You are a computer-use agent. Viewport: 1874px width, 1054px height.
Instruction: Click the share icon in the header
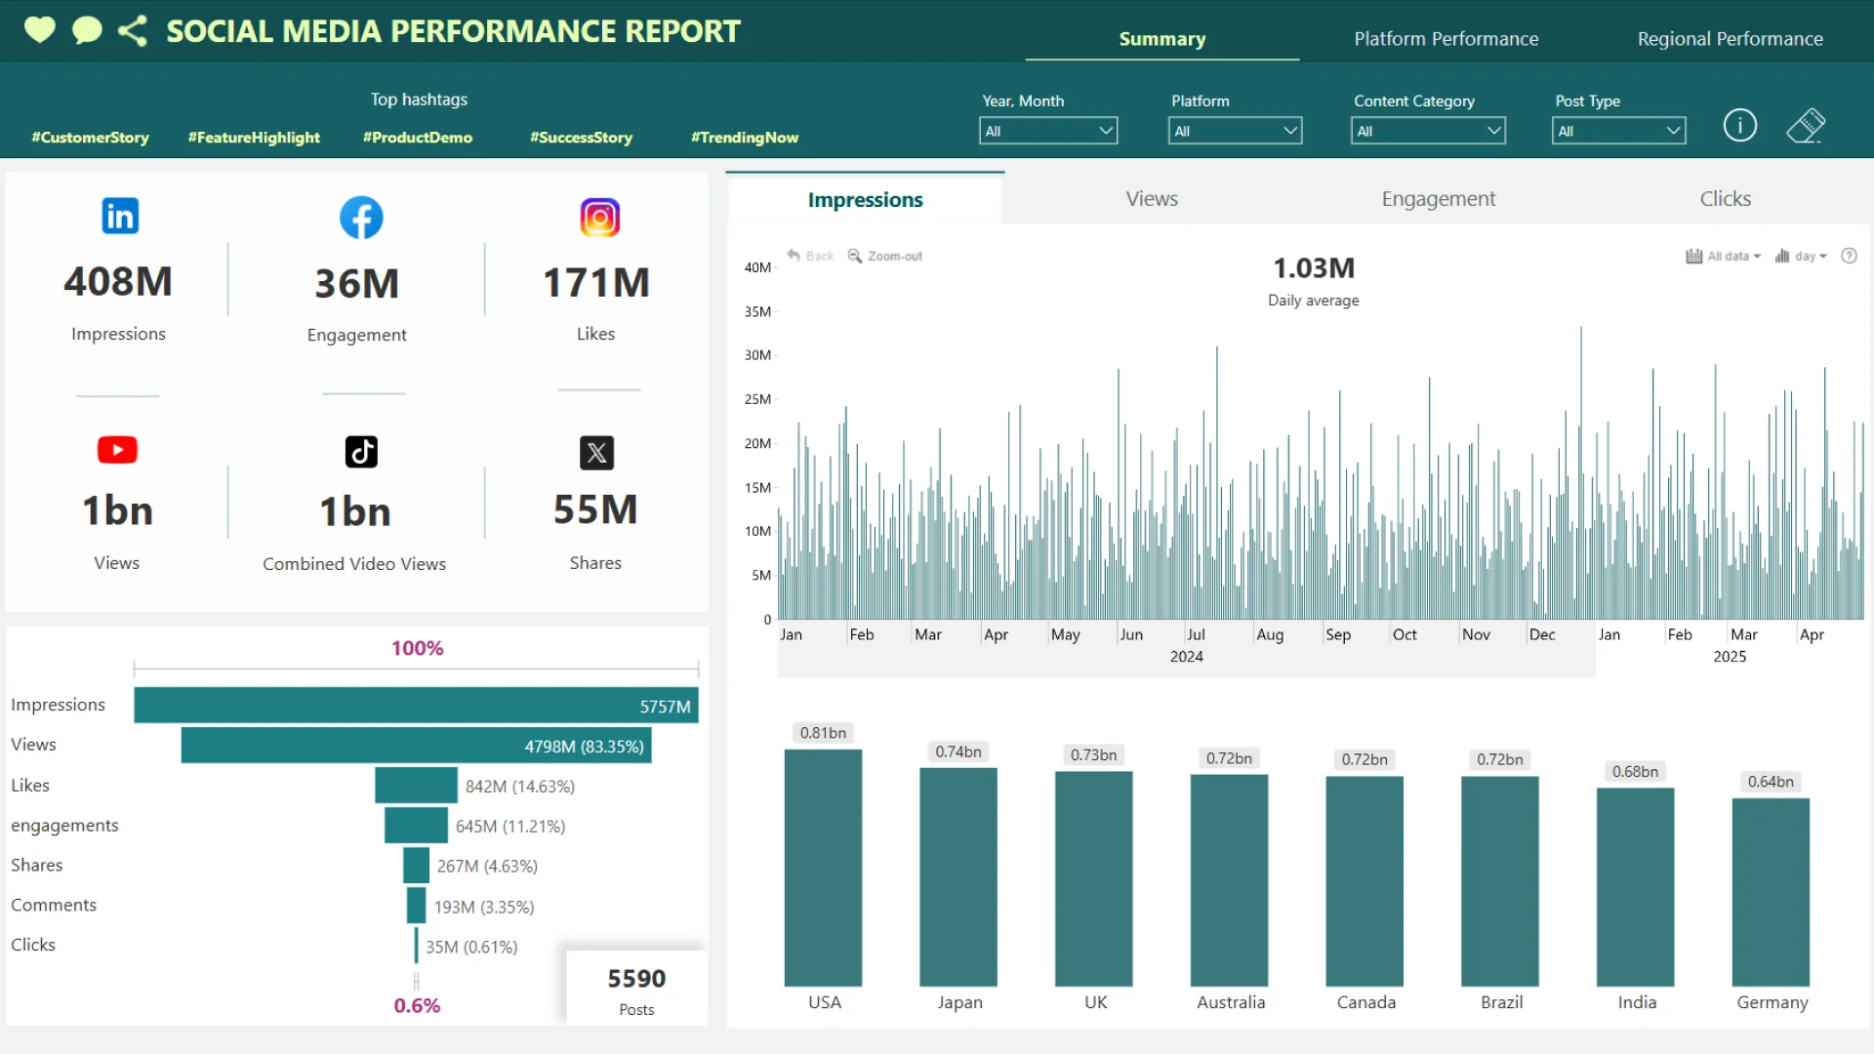pos(133,30)
